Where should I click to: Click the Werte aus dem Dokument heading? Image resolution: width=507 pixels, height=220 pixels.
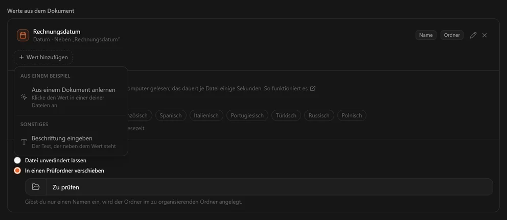tap(41, 11)
